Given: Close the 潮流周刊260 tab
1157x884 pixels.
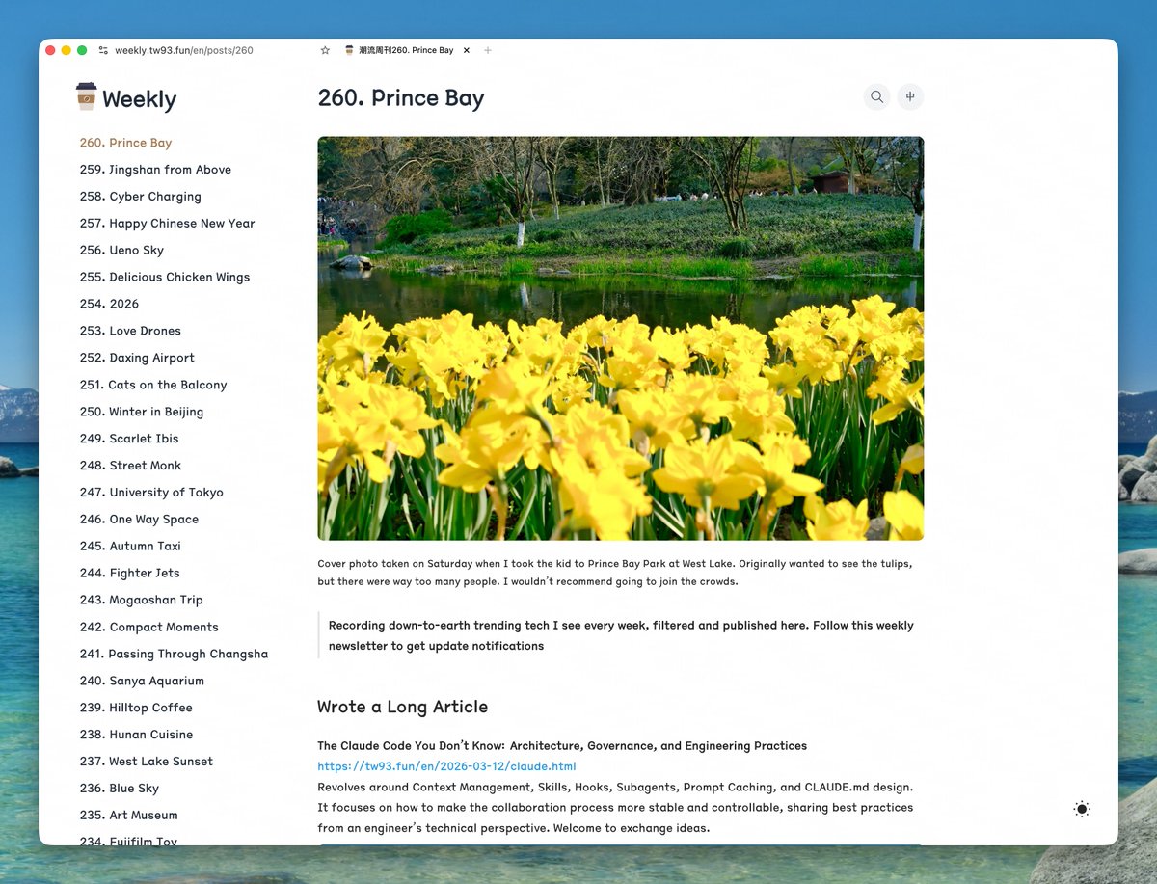Looking at the screenshot, I should click(467, 50).
